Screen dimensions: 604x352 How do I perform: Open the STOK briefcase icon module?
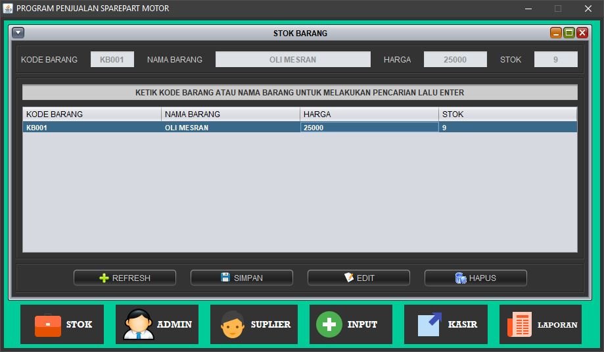(62, 324)
